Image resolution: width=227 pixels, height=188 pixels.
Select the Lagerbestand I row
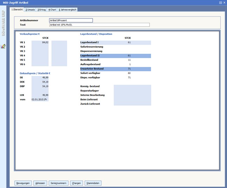(115, 43)
